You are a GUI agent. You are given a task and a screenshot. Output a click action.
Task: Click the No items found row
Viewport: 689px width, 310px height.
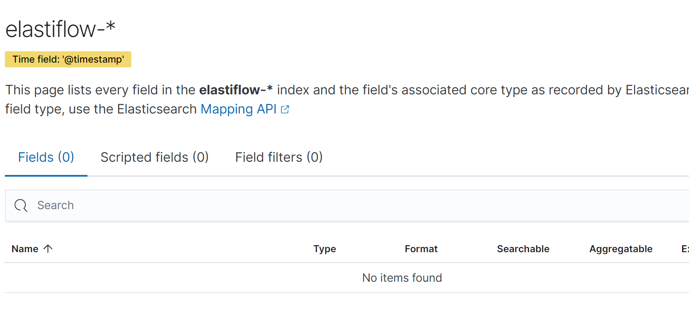tap(402, 277)
